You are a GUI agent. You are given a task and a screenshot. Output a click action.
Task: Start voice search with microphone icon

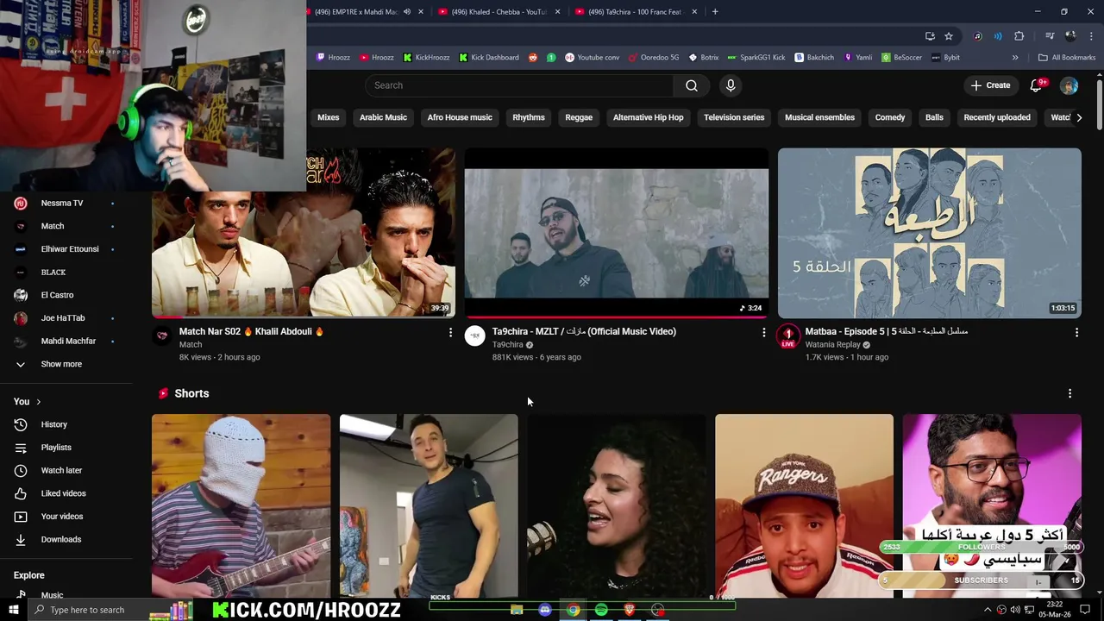coord(731,85)
